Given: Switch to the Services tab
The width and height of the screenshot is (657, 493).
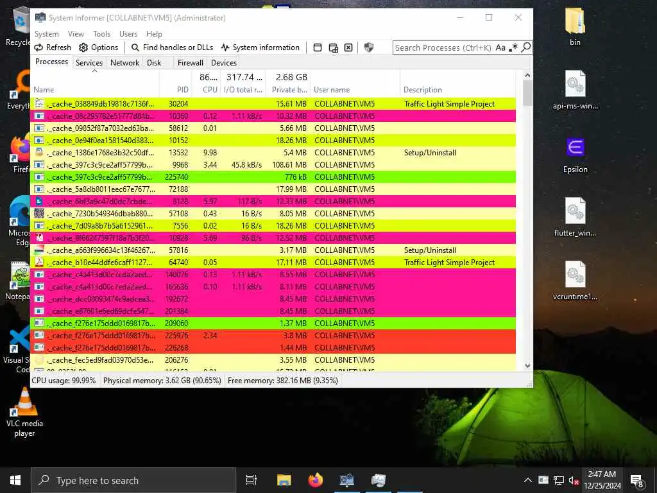Looking at the screenshot, I should click(x=89, y=63).
